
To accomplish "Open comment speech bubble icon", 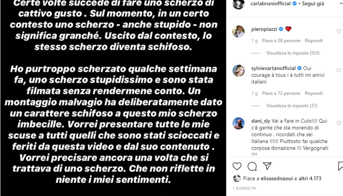I will coord(252,166).
